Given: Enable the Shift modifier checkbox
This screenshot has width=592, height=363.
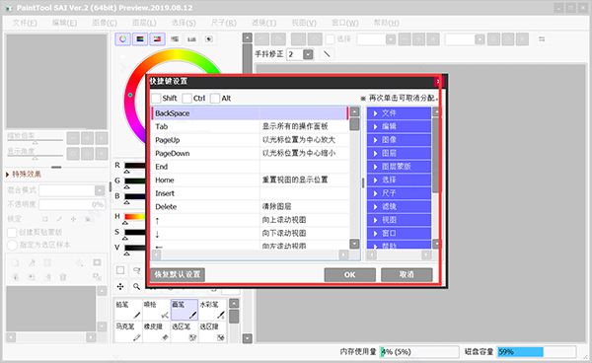Looking at the screenshot, I should coord(156,98).
